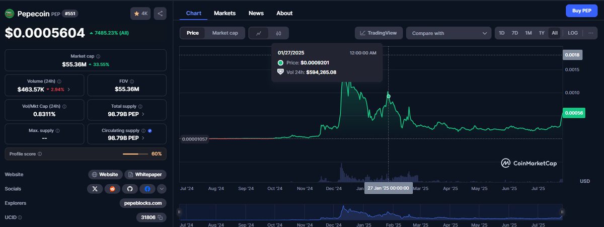604x227 pixels.
Task: Expand Circulating supply details arrow
Action: point(143,138)
